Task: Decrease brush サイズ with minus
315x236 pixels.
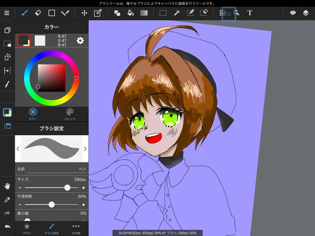Action: (x=20, y=188)
